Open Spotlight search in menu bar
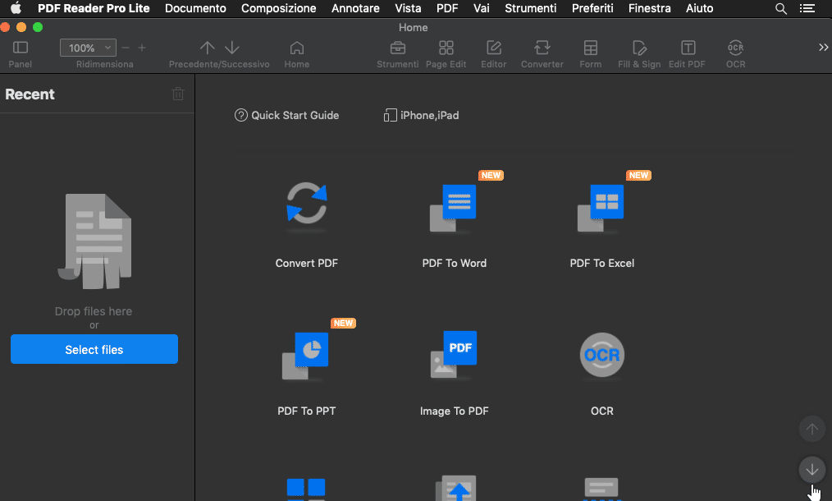 780,8
